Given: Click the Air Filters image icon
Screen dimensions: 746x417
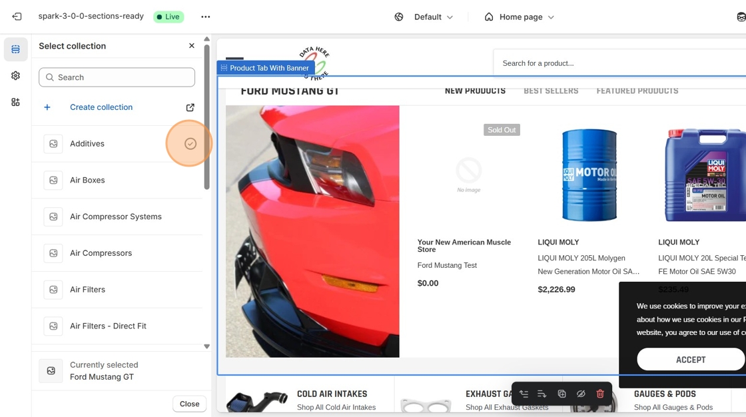Looking at the screenshot, I should 53,289.
